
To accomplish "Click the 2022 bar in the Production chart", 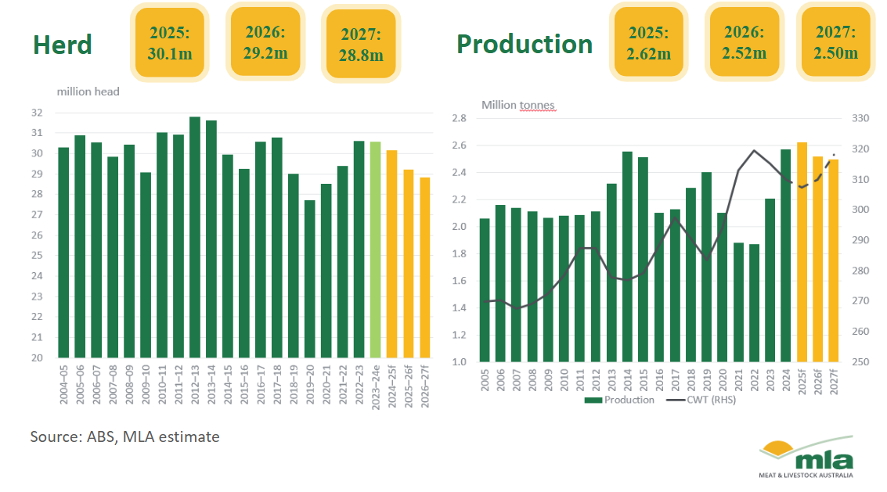I will coord(754,303).
